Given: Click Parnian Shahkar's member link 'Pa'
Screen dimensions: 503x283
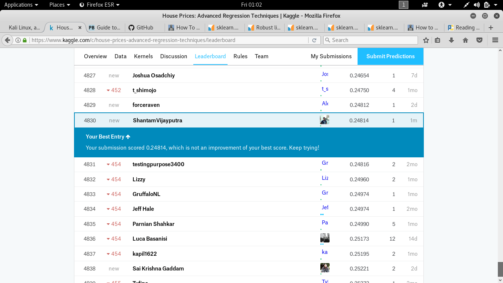Looking at the screenshot, I should tap(325, 223).
